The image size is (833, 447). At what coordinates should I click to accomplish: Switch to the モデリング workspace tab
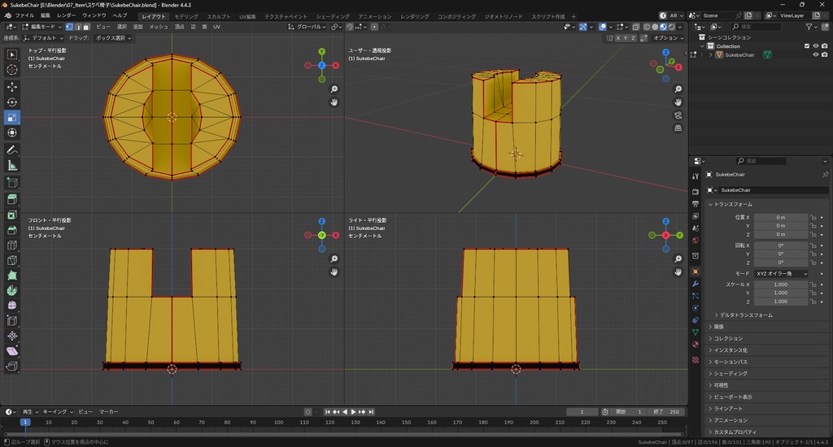click(186, 16)
